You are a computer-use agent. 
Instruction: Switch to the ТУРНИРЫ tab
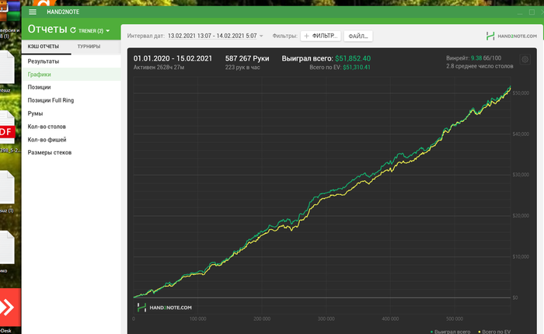pos(89,47)
